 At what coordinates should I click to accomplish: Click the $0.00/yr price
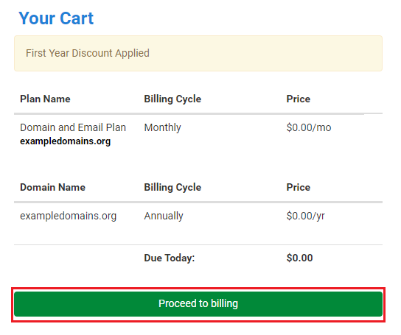point(306,216)
